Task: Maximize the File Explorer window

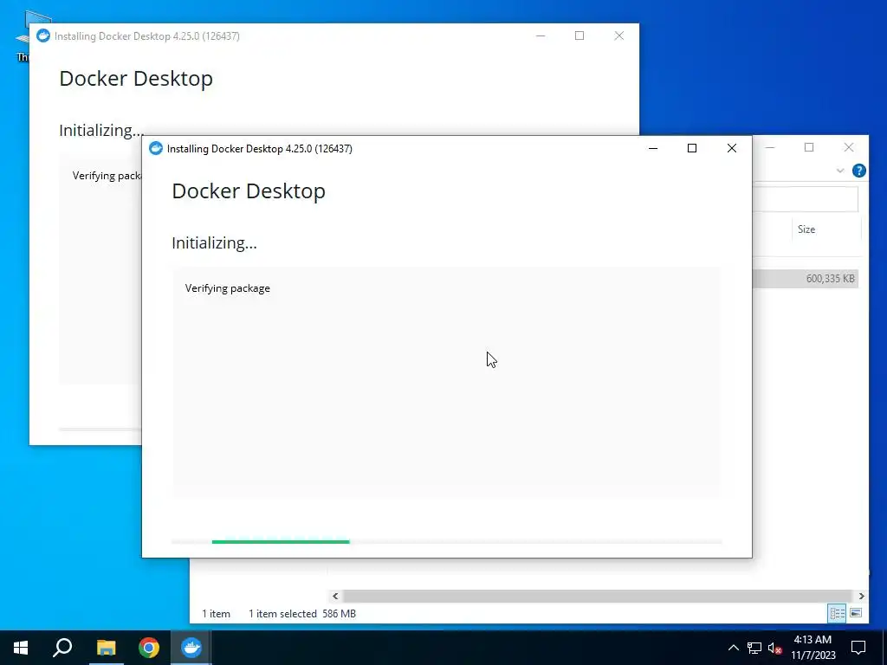Action: point(809,147)
